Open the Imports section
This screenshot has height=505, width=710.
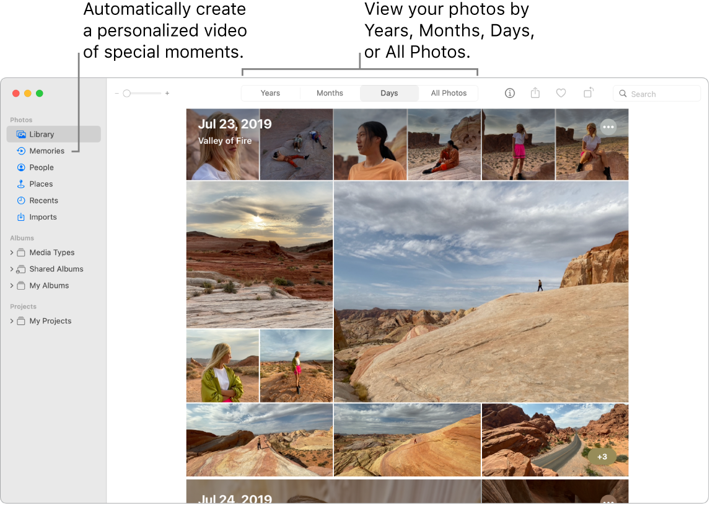tap(42, 217)
